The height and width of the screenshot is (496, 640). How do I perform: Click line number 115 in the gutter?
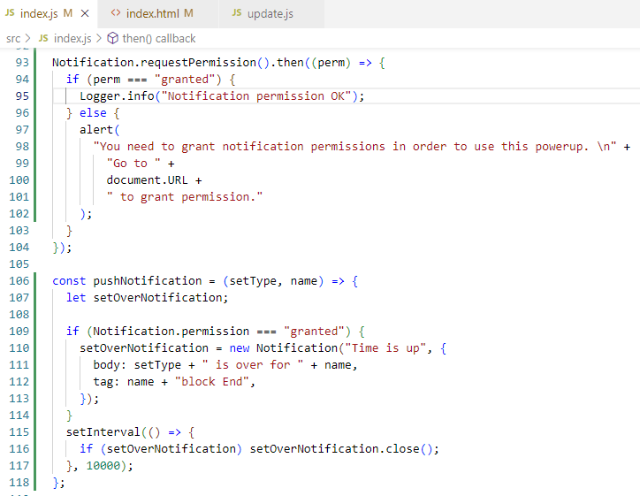coord(19,432)
